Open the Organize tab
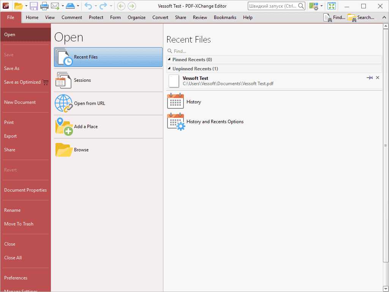The image size is (389, 292). click(x=136, y=17)
